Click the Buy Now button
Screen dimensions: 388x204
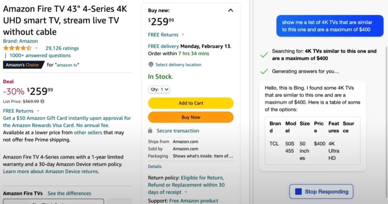coord(191,117)
